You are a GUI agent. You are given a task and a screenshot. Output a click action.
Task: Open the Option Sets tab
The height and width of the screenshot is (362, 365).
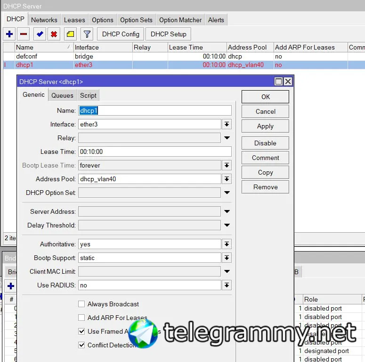(x=136, y=20)
